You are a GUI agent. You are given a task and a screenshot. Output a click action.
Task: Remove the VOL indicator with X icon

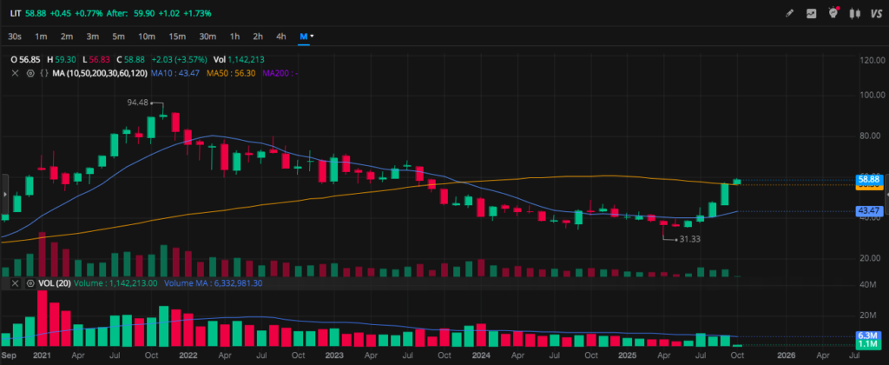(15, 283)
